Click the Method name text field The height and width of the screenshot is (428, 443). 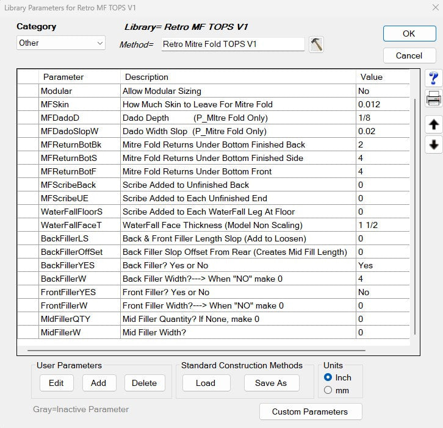[x=232, y=44]
